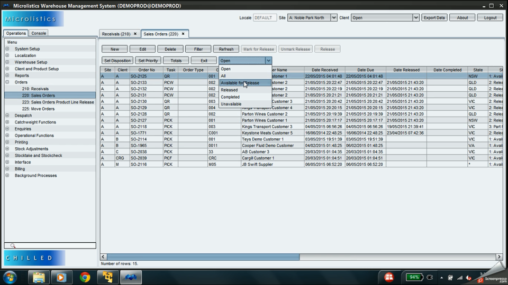This screenshot has width=508, height=285.
Task: Expand Enquiries tree node
Action: (x=7, y=129)
